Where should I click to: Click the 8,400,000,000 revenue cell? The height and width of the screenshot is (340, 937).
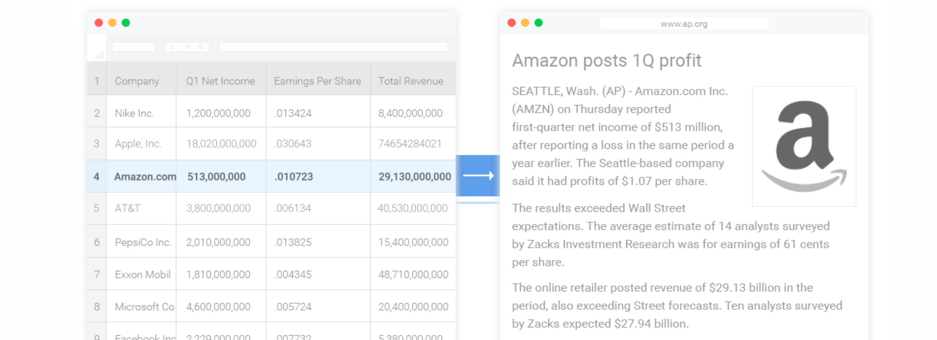point(413,111)
